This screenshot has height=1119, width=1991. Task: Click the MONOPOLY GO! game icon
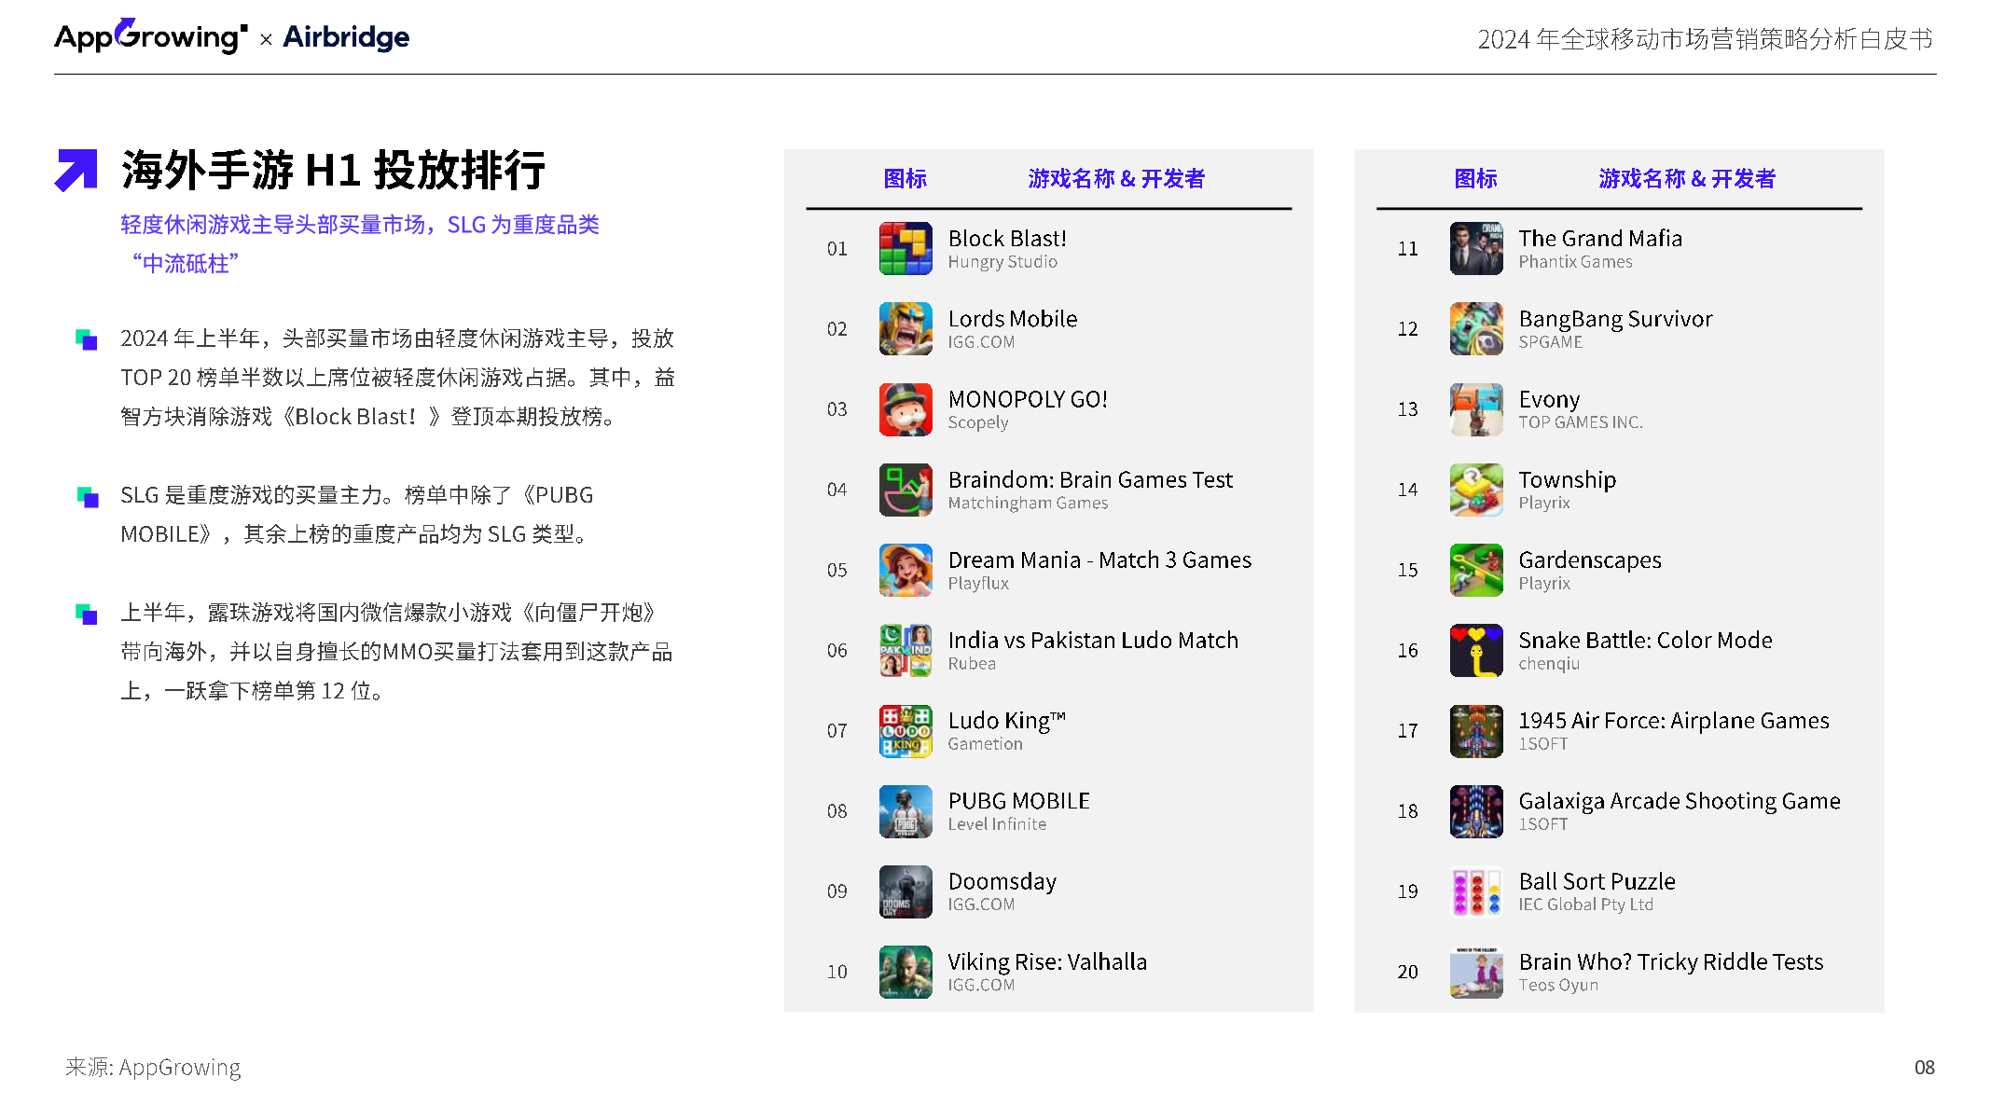905,408
